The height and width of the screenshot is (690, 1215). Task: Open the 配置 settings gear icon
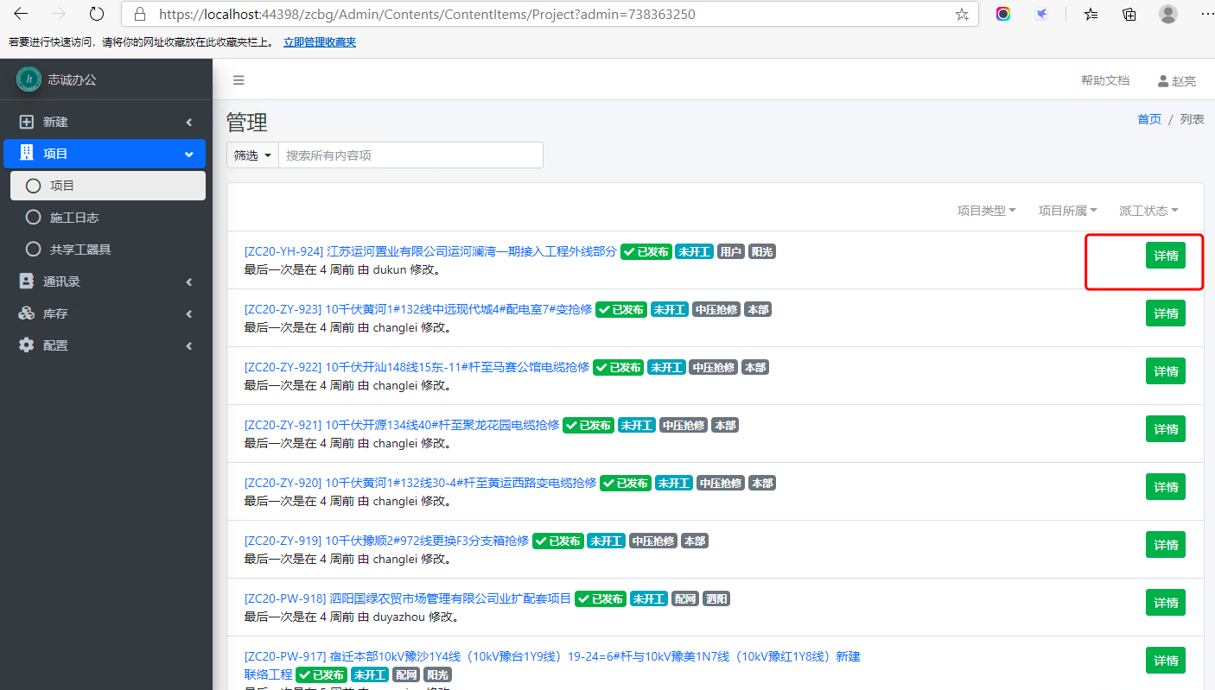pos(25,345)
